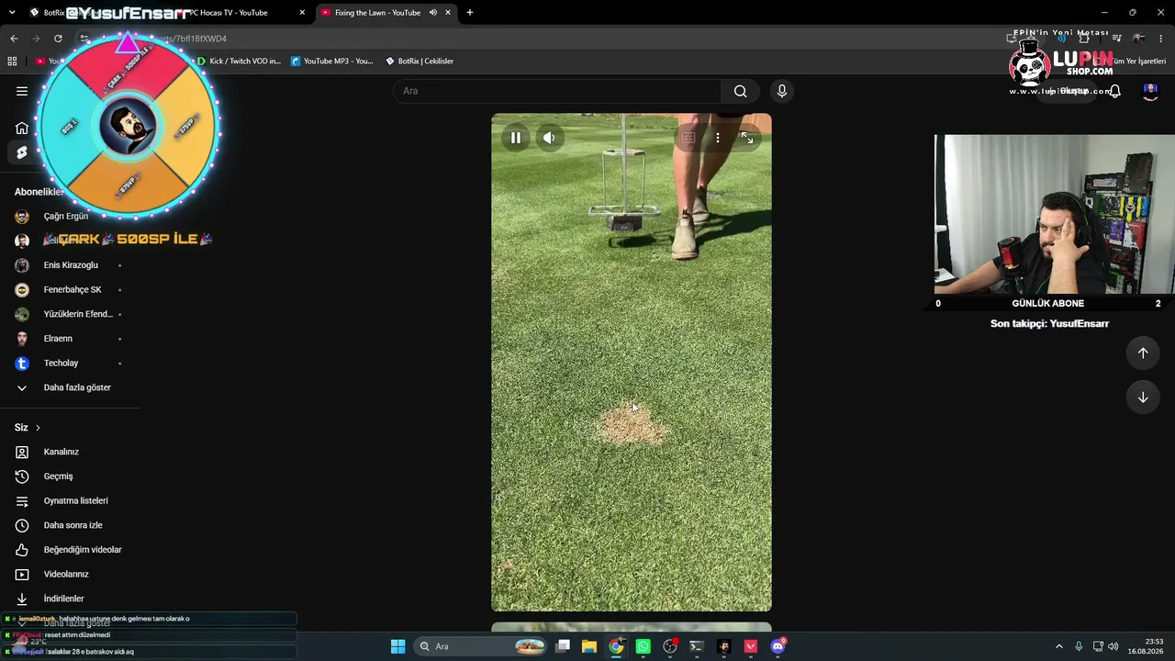Open YouTube notifications bell
1175x661 pixels.
coord(1114,91)
